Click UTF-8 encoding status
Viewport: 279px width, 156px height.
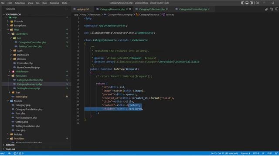[x=256, y=153]
